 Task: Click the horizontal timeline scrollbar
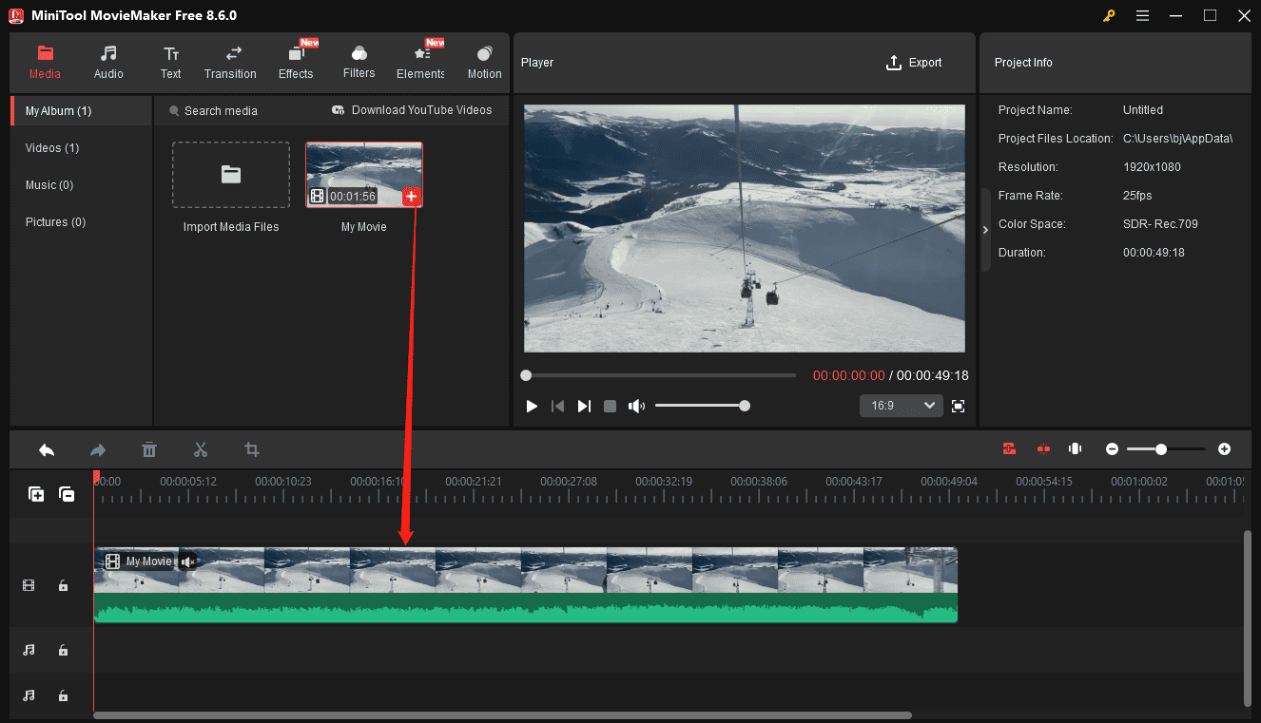point(502,715)
